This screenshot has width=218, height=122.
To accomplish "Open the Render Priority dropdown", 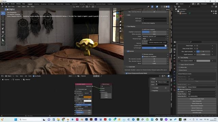I will pyautogui.click(x=202, y=94).
